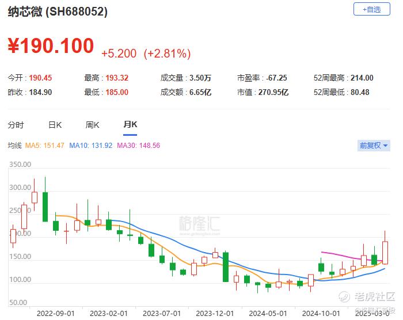Click the MA10: 131.92 indicator label

(91, 146)
